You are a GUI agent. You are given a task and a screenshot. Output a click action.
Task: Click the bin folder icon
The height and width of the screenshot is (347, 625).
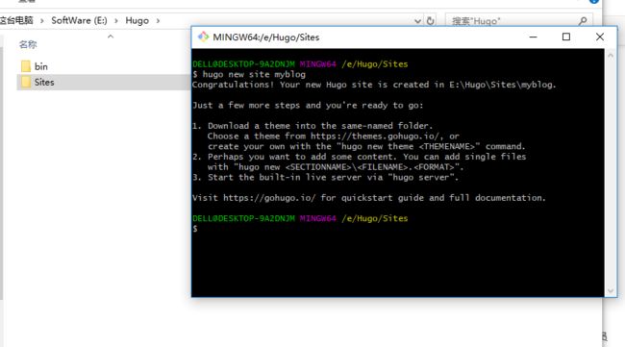coord(26,66)
